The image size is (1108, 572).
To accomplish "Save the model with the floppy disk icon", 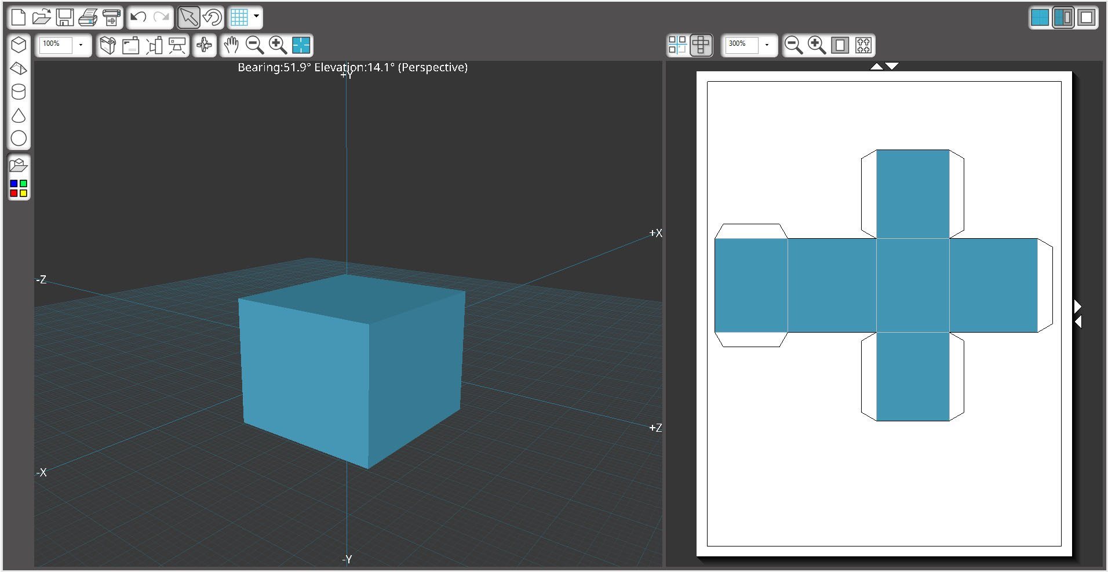I will point(64,17).
